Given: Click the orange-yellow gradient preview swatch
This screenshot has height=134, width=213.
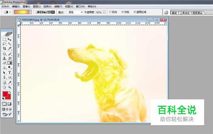Looking at the screenshot, I should tap(21, 12).
